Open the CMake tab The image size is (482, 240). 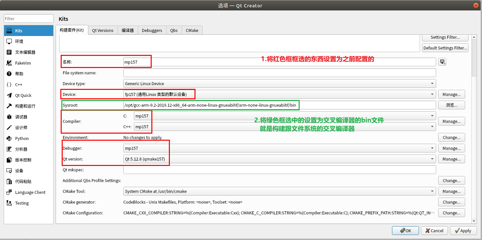pos(192,30)
